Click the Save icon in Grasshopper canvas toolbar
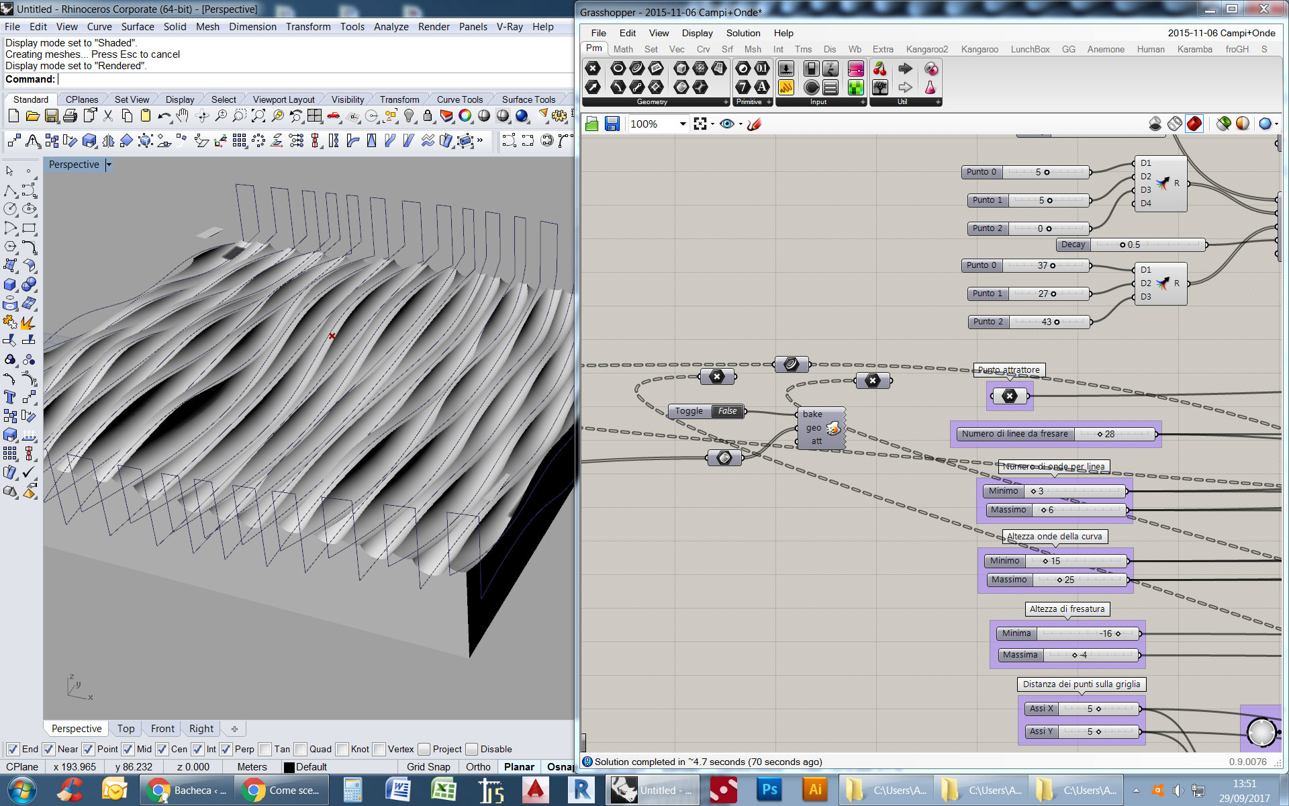Image resolution: width=1289 pixels, height=806 pixels. pos(612,124)
